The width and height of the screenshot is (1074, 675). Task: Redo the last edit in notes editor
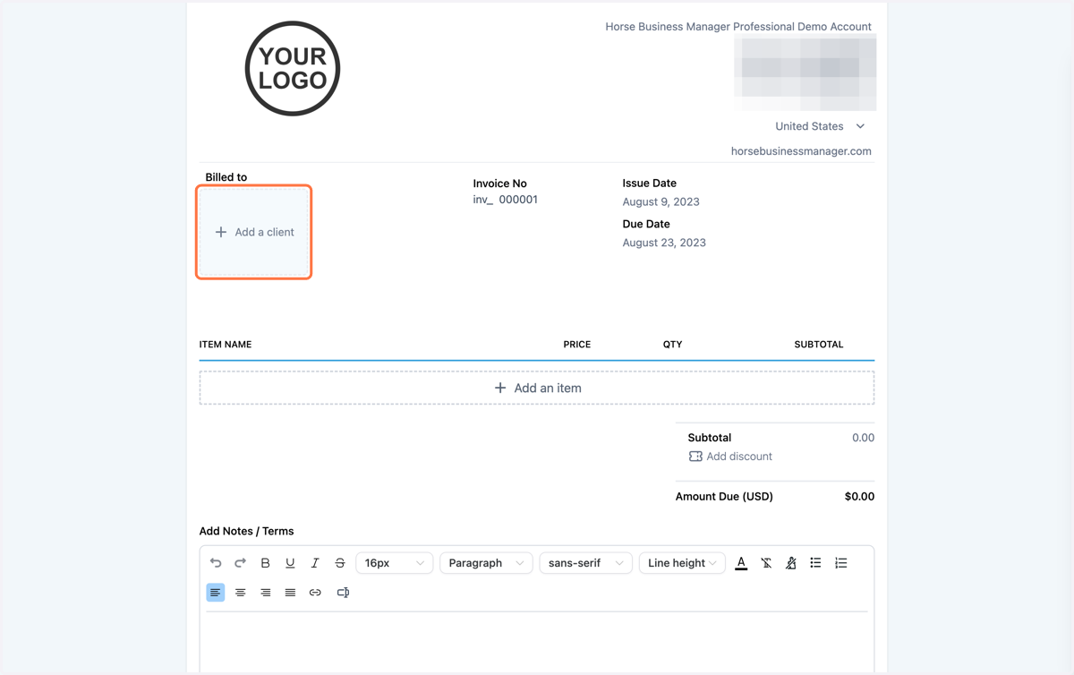(240, 563)
